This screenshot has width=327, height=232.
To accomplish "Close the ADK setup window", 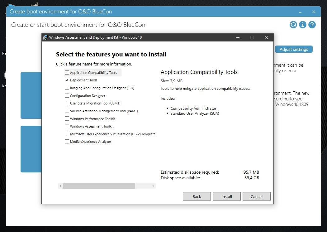I will pyautogui.click(x=266, y=37).
